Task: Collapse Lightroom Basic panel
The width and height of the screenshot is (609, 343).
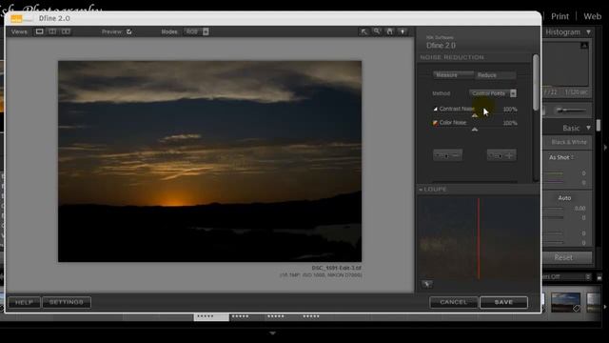Action: point(589,128)
